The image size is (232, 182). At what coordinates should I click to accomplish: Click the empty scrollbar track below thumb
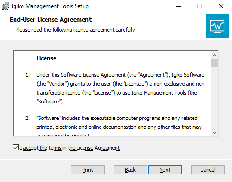pos(214,98)
